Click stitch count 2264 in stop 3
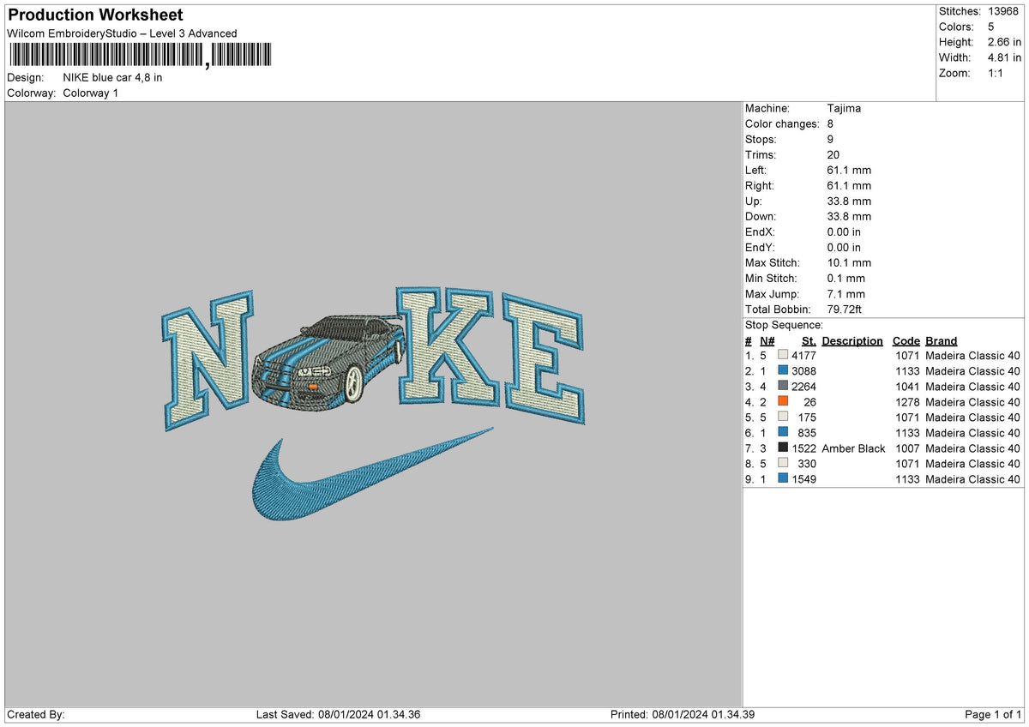 click(x=803, y=386)
